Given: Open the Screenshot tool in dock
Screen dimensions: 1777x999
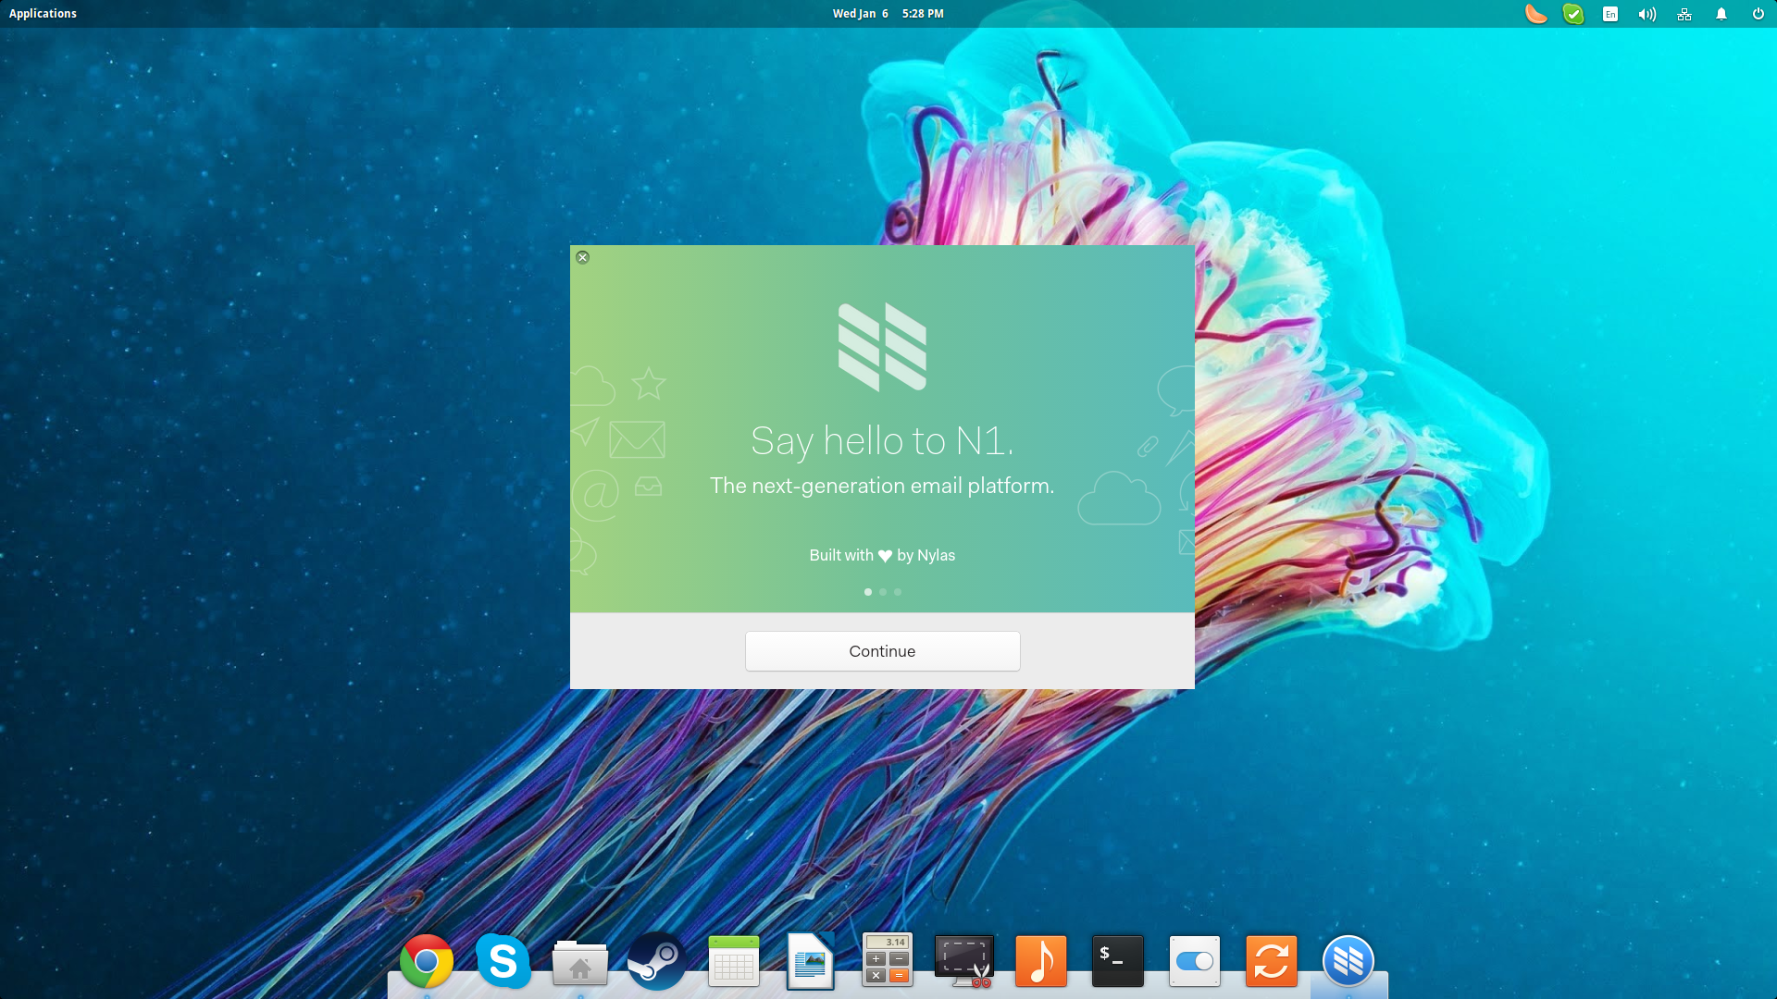Looking at the screenshot, I should coord(963,961).
